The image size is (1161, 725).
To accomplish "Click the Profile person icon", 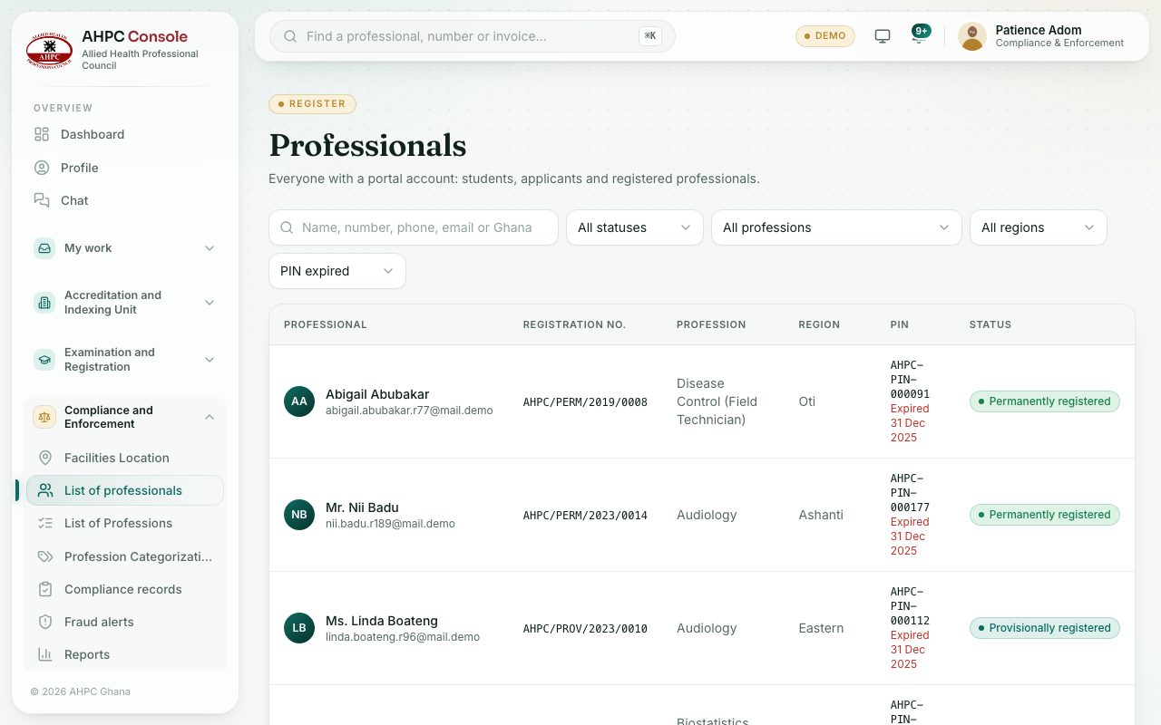I will click(42, 168).
